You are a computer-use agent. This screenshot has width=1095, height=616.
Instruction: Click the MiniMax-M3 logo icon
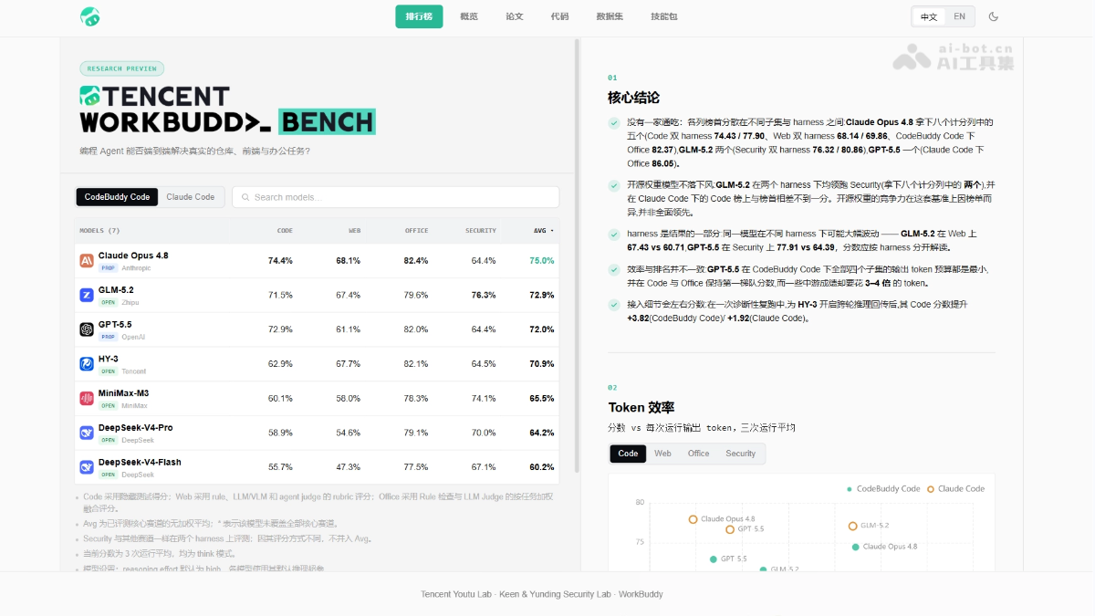pos(87,398)
